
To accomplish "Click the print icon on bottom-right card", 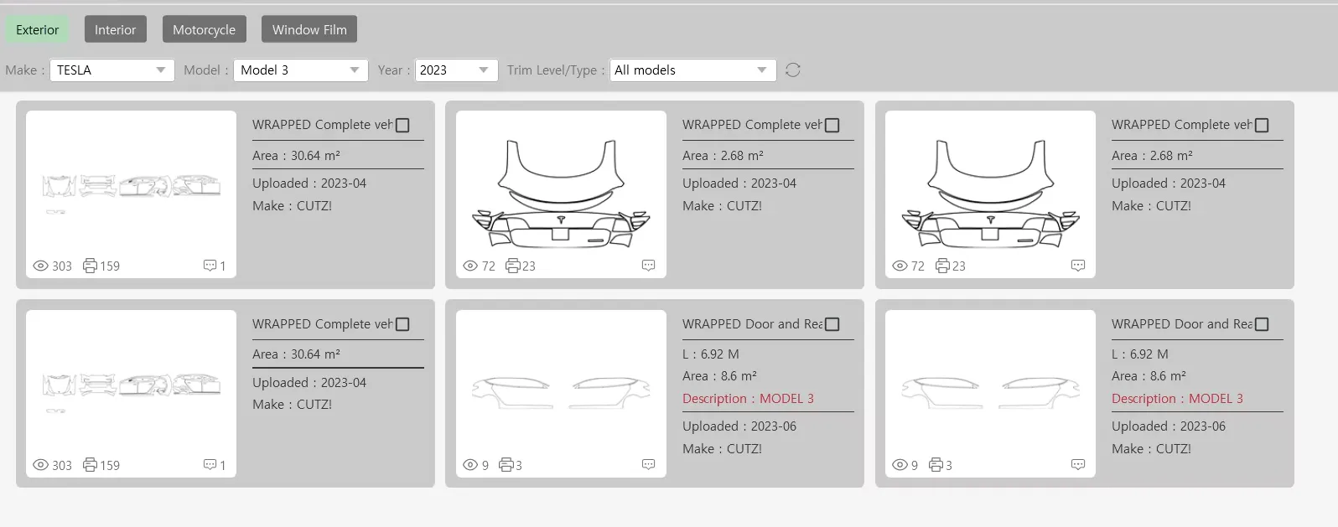I will pos(936,465).
